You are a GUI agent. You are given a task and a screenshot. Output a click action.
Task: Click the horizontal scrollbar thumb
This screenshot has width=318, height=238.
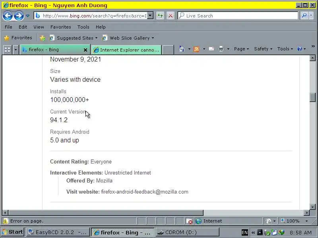(x=106, y=213)
